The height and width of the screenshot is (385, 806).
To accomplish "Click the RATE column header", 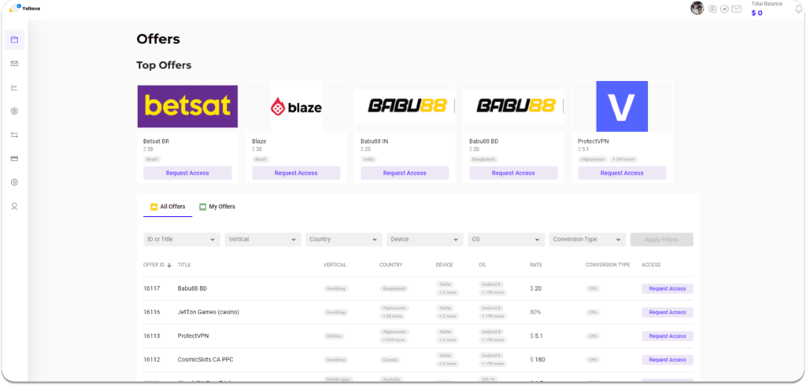I will pyautogui.click(x=535, y=265).
